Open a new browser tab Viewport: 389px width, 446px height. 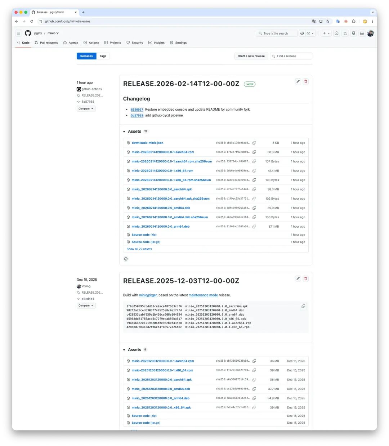[x=83, y=12]
